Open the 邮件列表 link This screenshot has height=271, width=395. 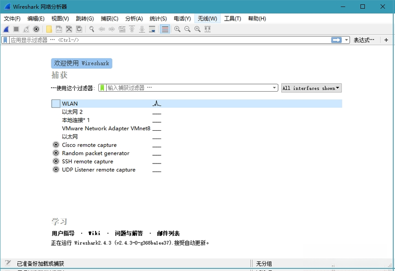(x=168, y=234)
